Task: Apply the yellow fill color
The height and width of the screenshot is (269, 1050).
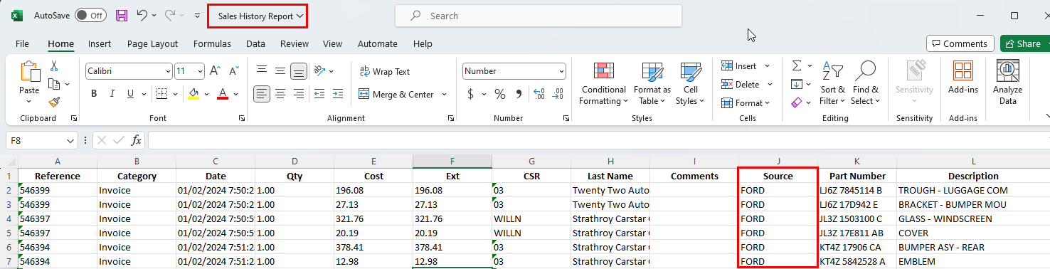Action: pos(193,94)
